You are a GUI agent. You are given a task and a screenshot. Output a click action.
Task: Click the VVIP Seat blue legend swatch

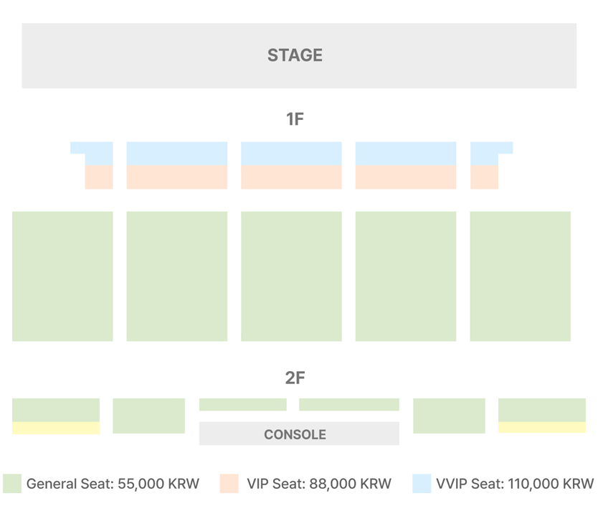click(422, 484)
